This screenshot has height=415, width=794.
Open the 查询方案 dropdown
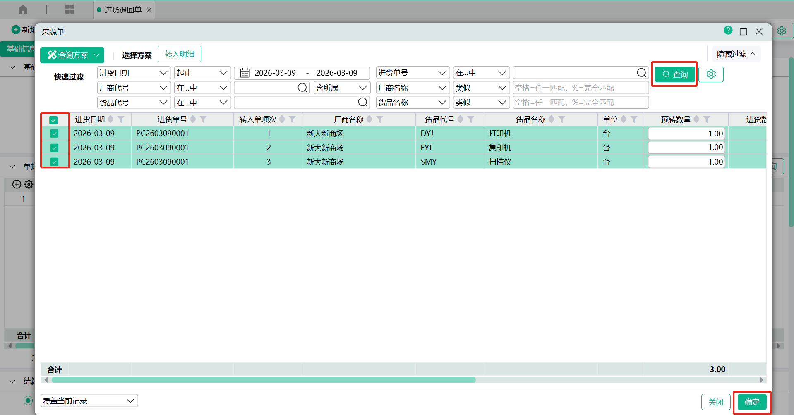click(x=72, y=55)
